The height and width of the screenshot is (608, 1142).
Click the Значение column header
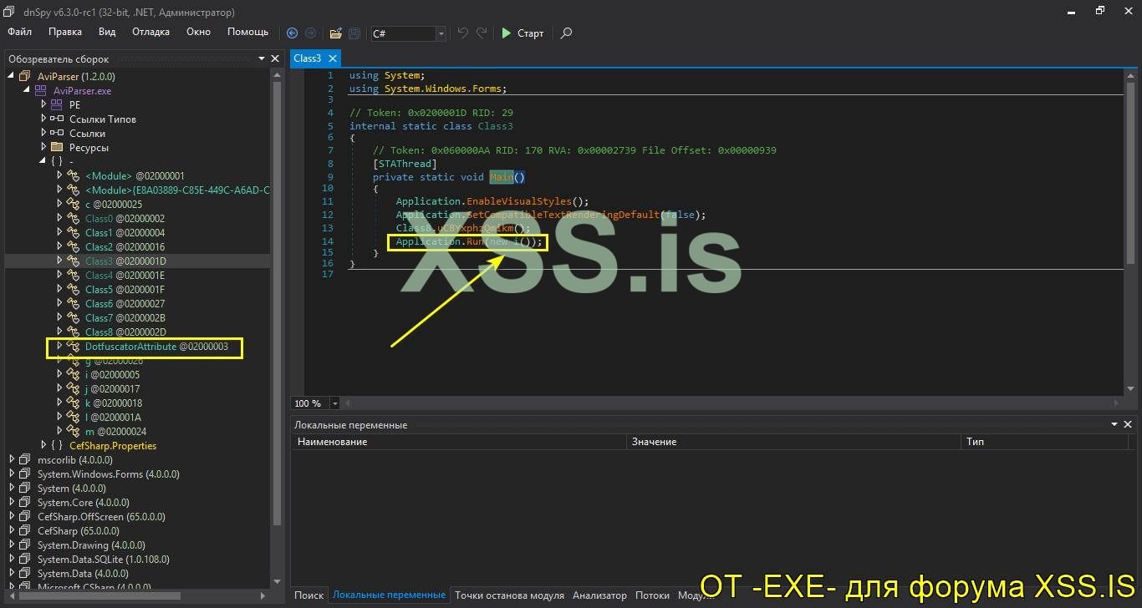point(654,442)
